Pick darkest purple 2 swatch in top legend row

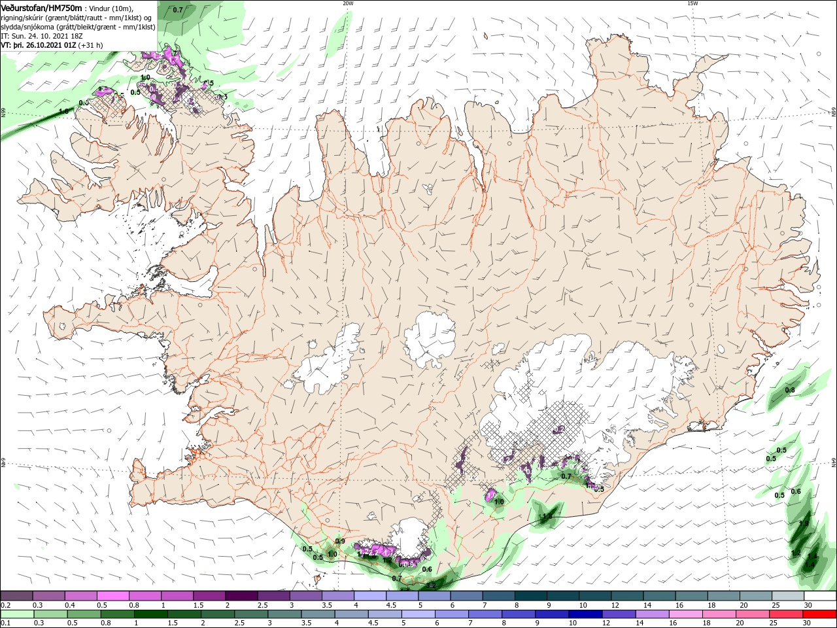(241, 596)
